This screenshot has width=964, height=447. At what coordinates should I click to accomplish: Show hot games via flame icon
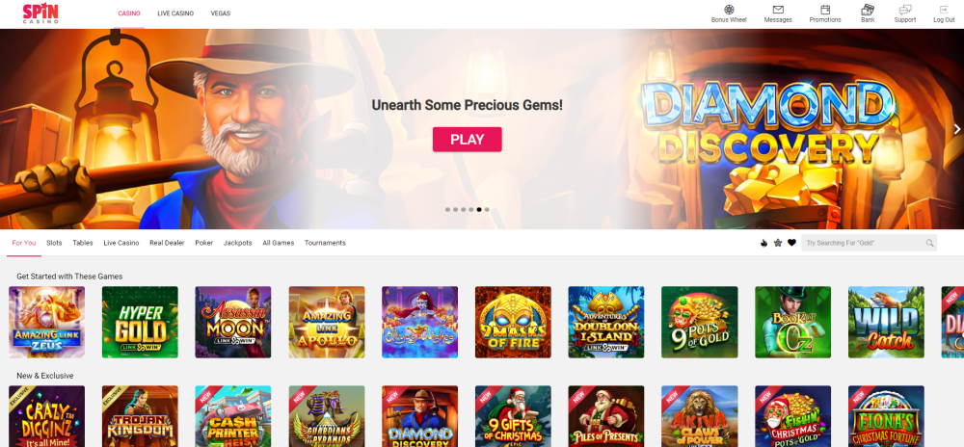tap(763, 243)
